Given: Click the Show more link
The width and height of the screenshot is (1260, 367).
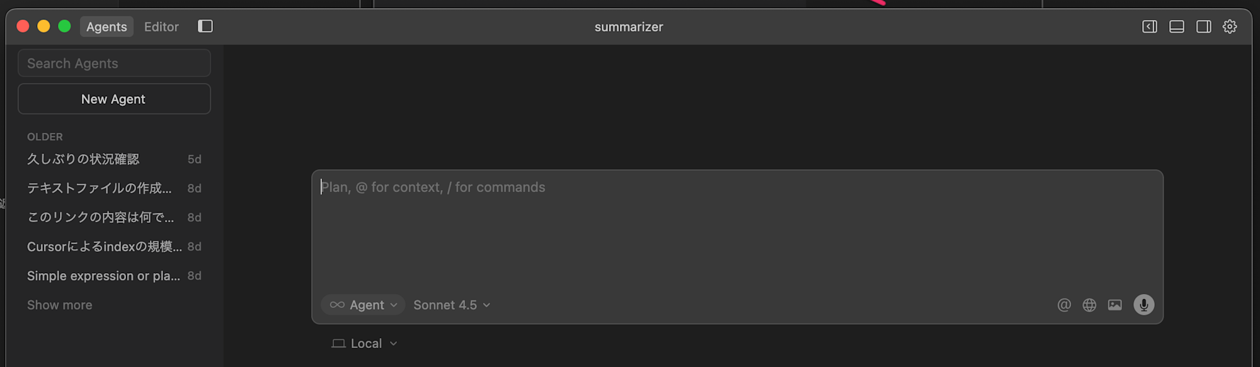Looking at the screenshot, I should point(60,305).
